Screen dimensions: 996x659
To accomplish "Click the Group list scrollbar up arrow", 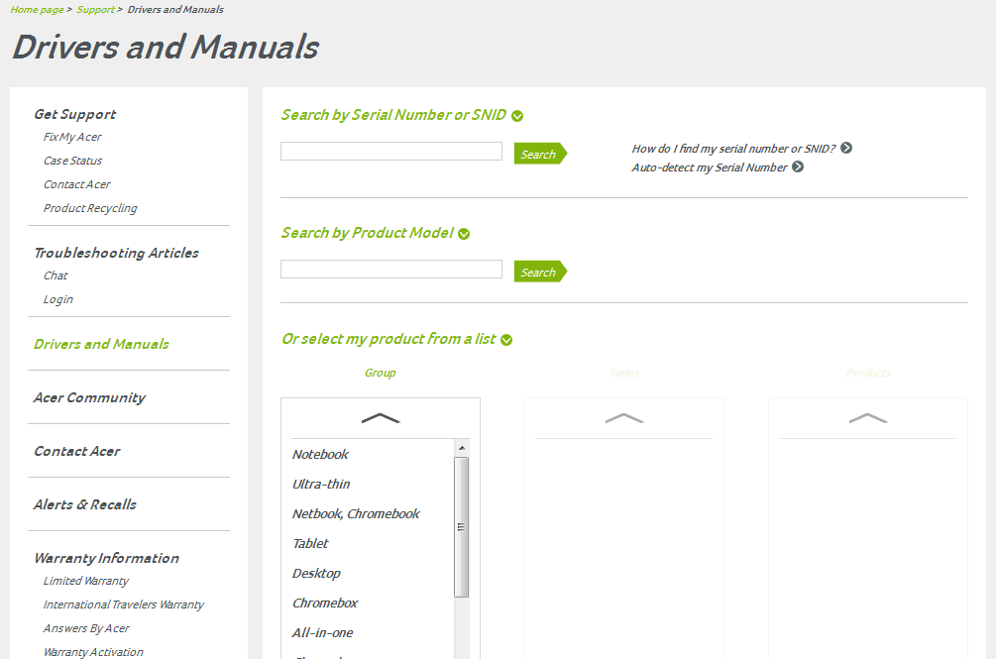I will click(462, 448).
